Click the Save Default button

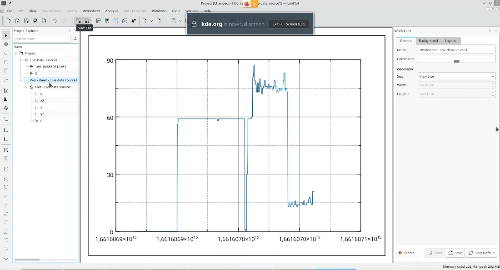[481, 253]
